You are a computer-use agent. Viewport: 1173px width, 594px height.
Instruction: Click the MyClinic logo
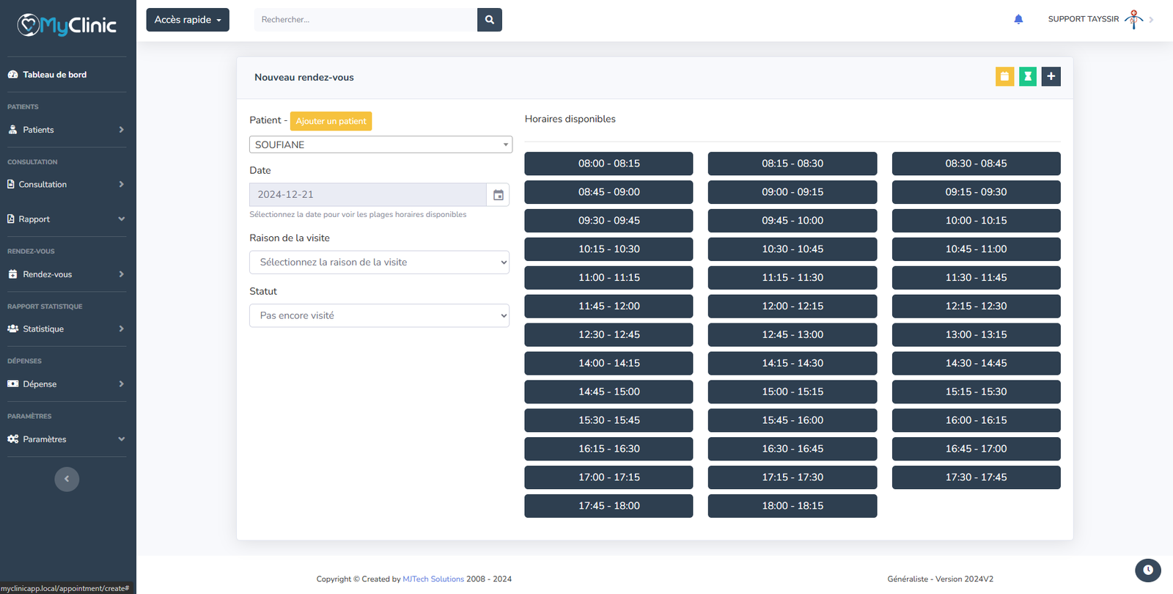click(67, 26)
